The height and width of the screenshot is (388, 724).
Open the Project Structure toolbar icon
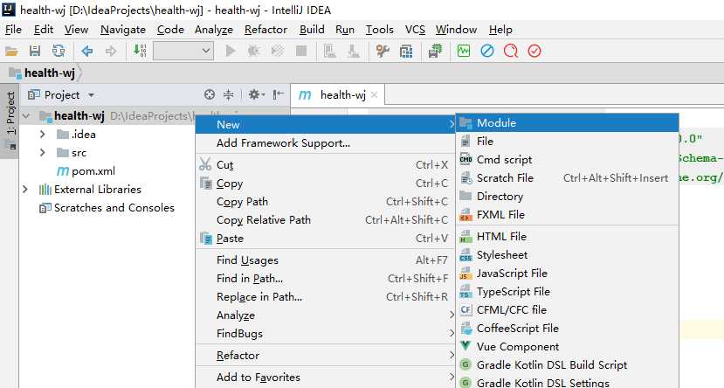pyautogui.click(x=406, y=51)
